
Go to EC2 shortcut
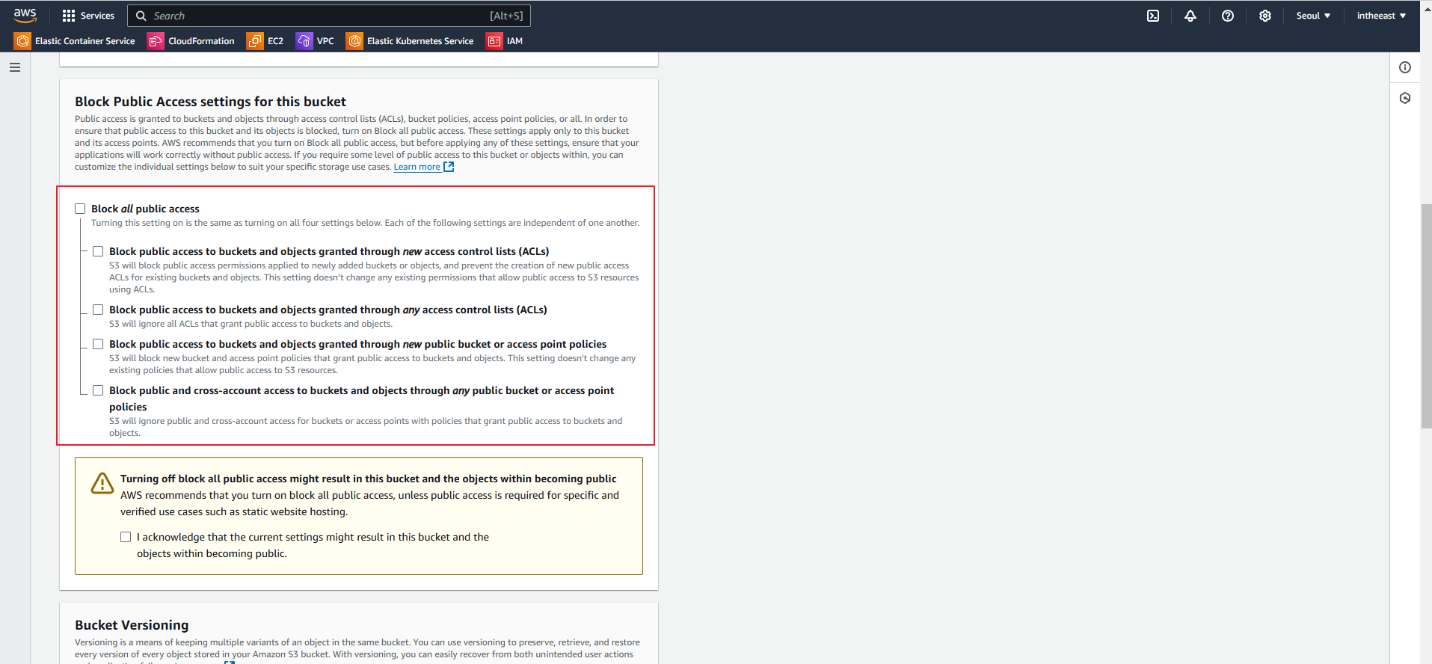click(x=275, y=41)
